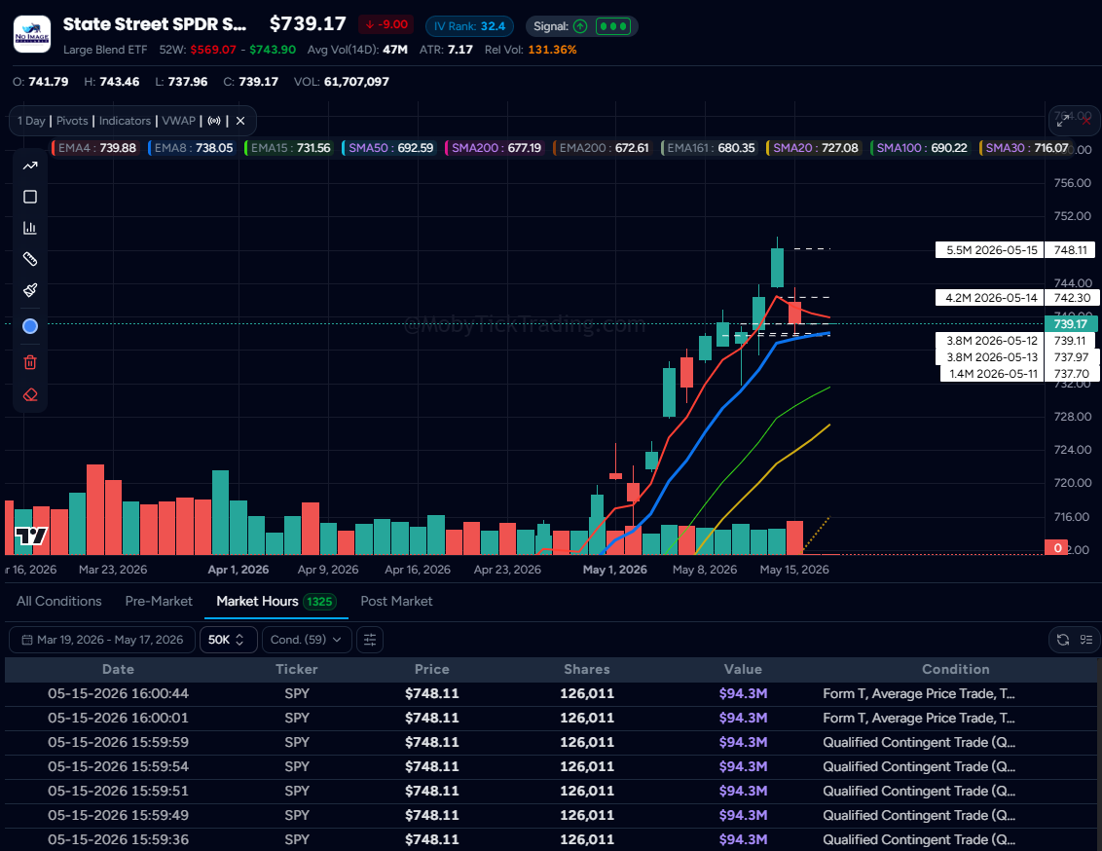Click the IV Rank 32.4 badge
This screenshot has width=1102, height=851.
click(x=469, y=26)
